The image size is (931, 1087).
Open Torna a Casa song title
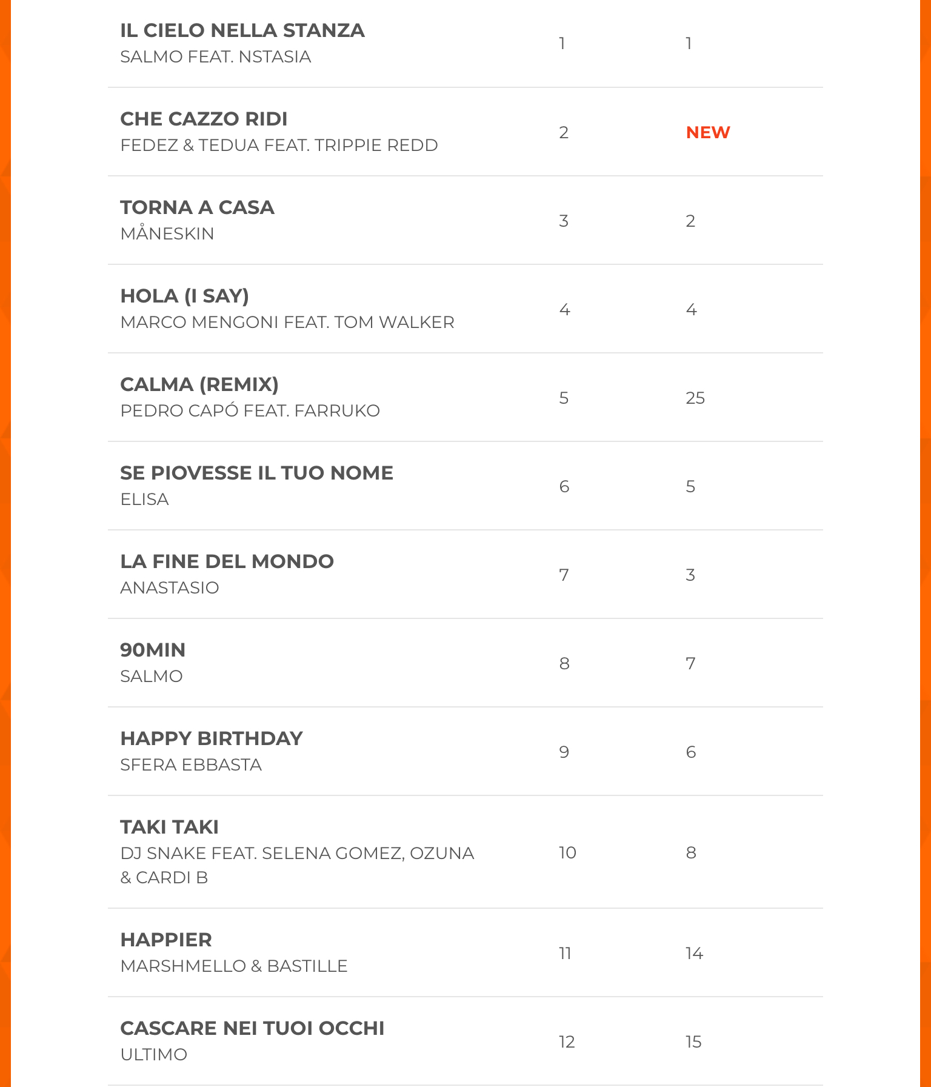tap(197, 207)
